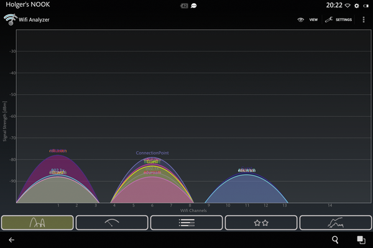The width and height of the screenshot is (373, 248).
Task: Tap the 42 notification badge
Action: tap(184, 6)
